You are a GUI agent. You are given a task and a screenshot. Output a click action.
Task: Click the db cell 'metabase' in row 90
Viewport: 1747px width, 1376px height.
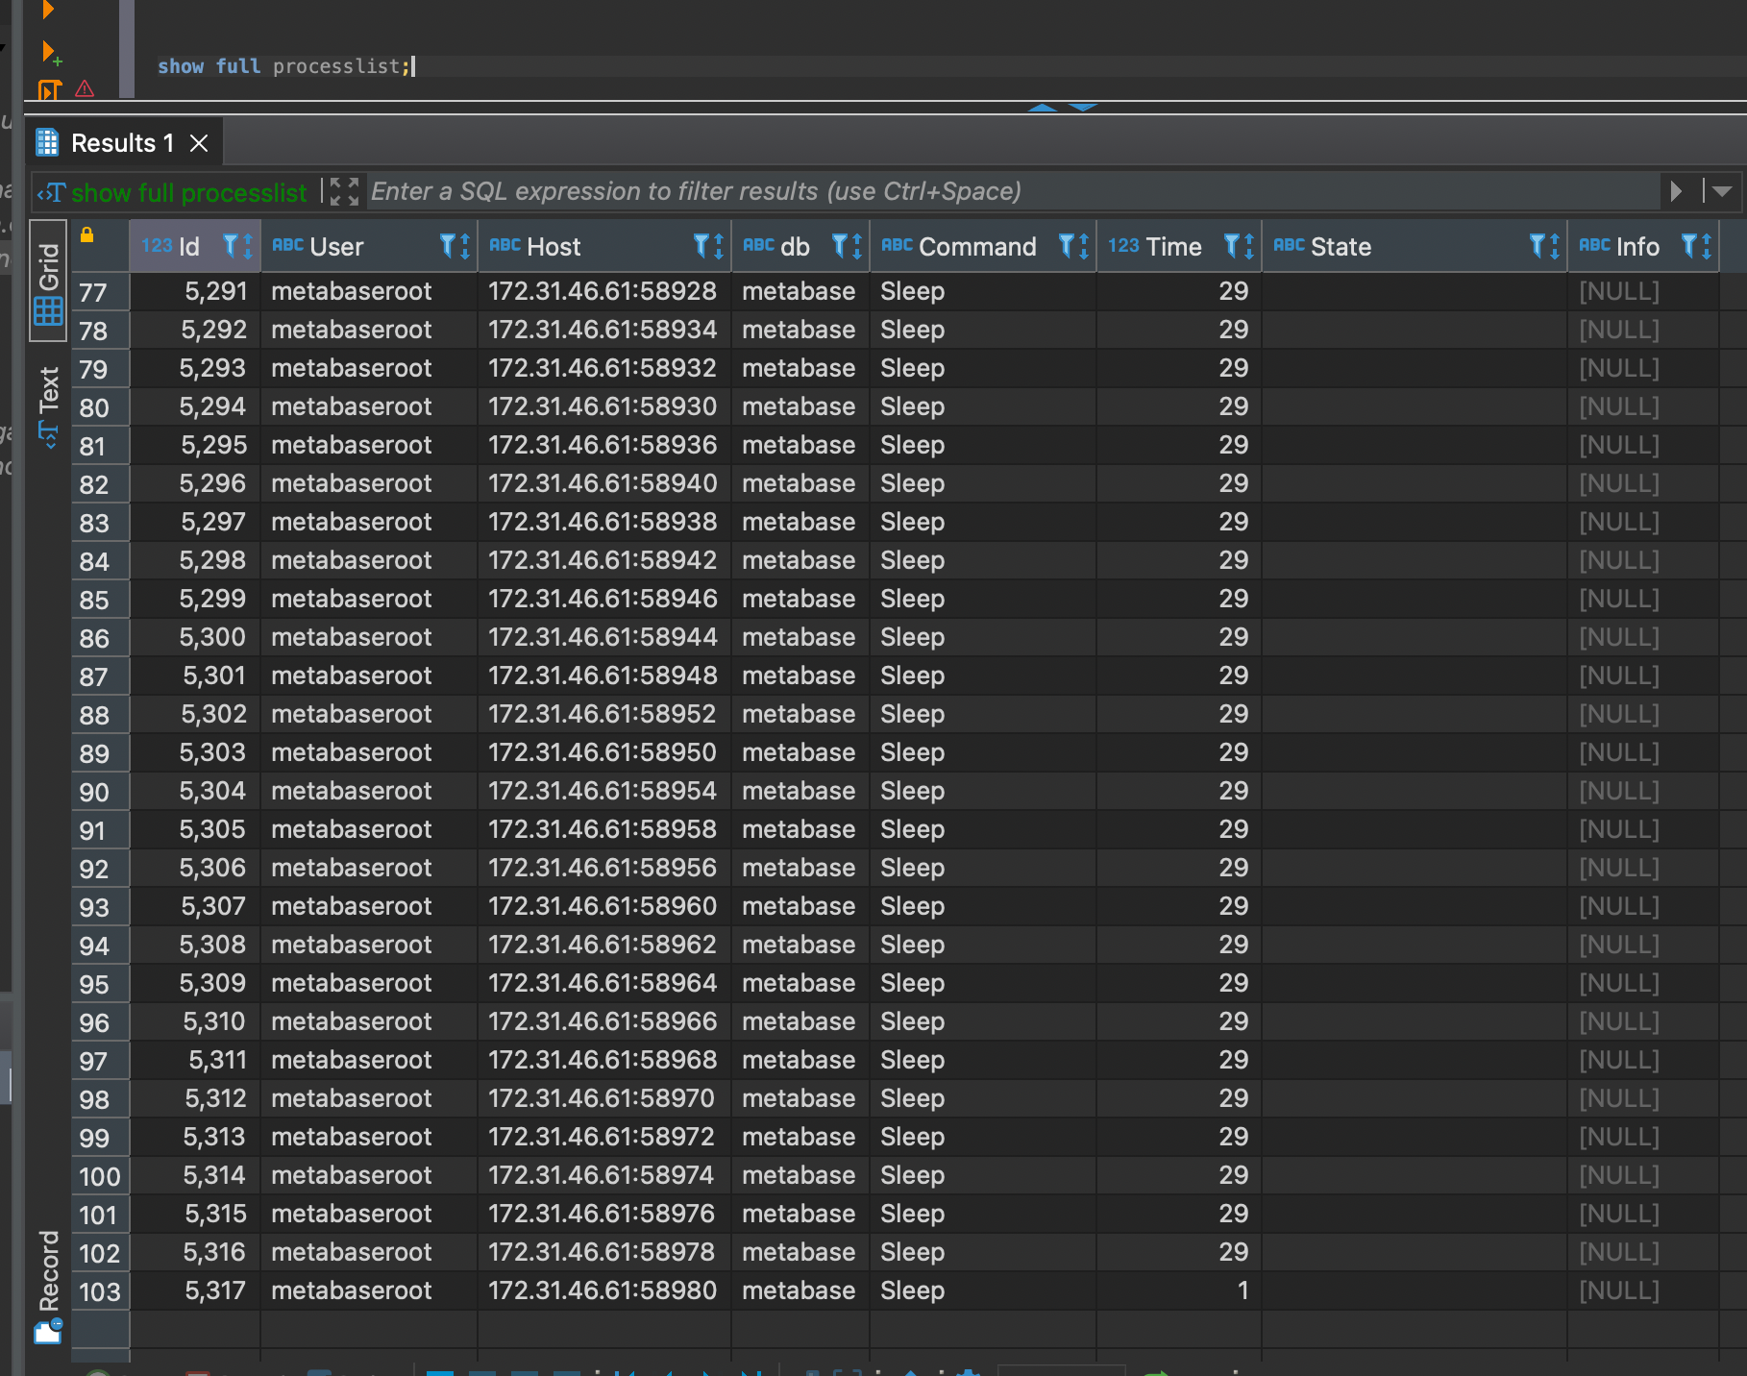(x=800, y=791)
